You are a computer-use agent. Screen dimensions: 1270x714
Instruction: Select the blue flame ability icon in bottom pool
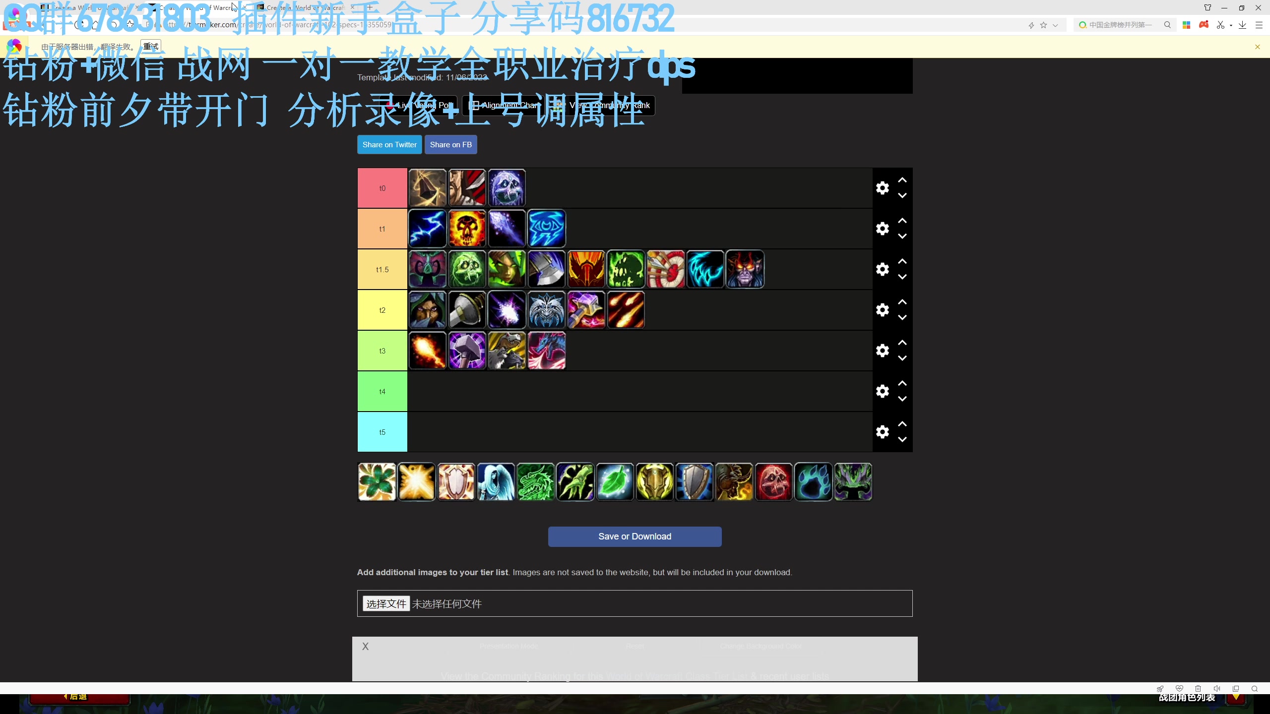(x=814, y=482)
